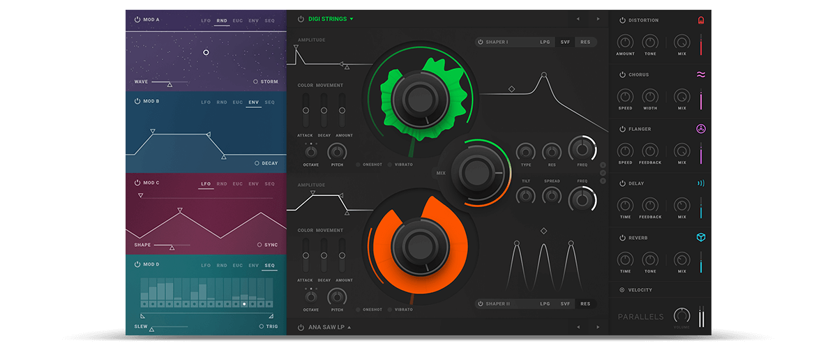
Task: Click the red Distortion effect icon
Action: click(x=700, y=20)
